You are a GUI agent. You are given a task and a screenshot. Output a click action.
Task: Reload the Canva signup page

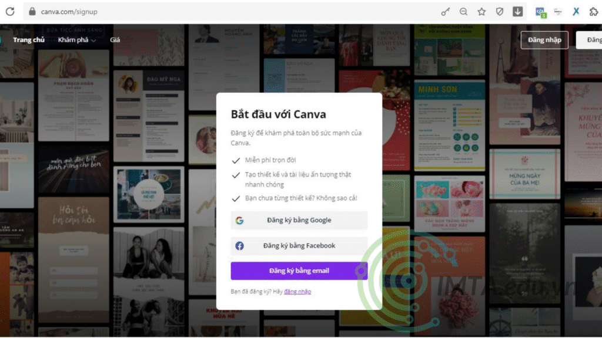[x=10, y=12]
